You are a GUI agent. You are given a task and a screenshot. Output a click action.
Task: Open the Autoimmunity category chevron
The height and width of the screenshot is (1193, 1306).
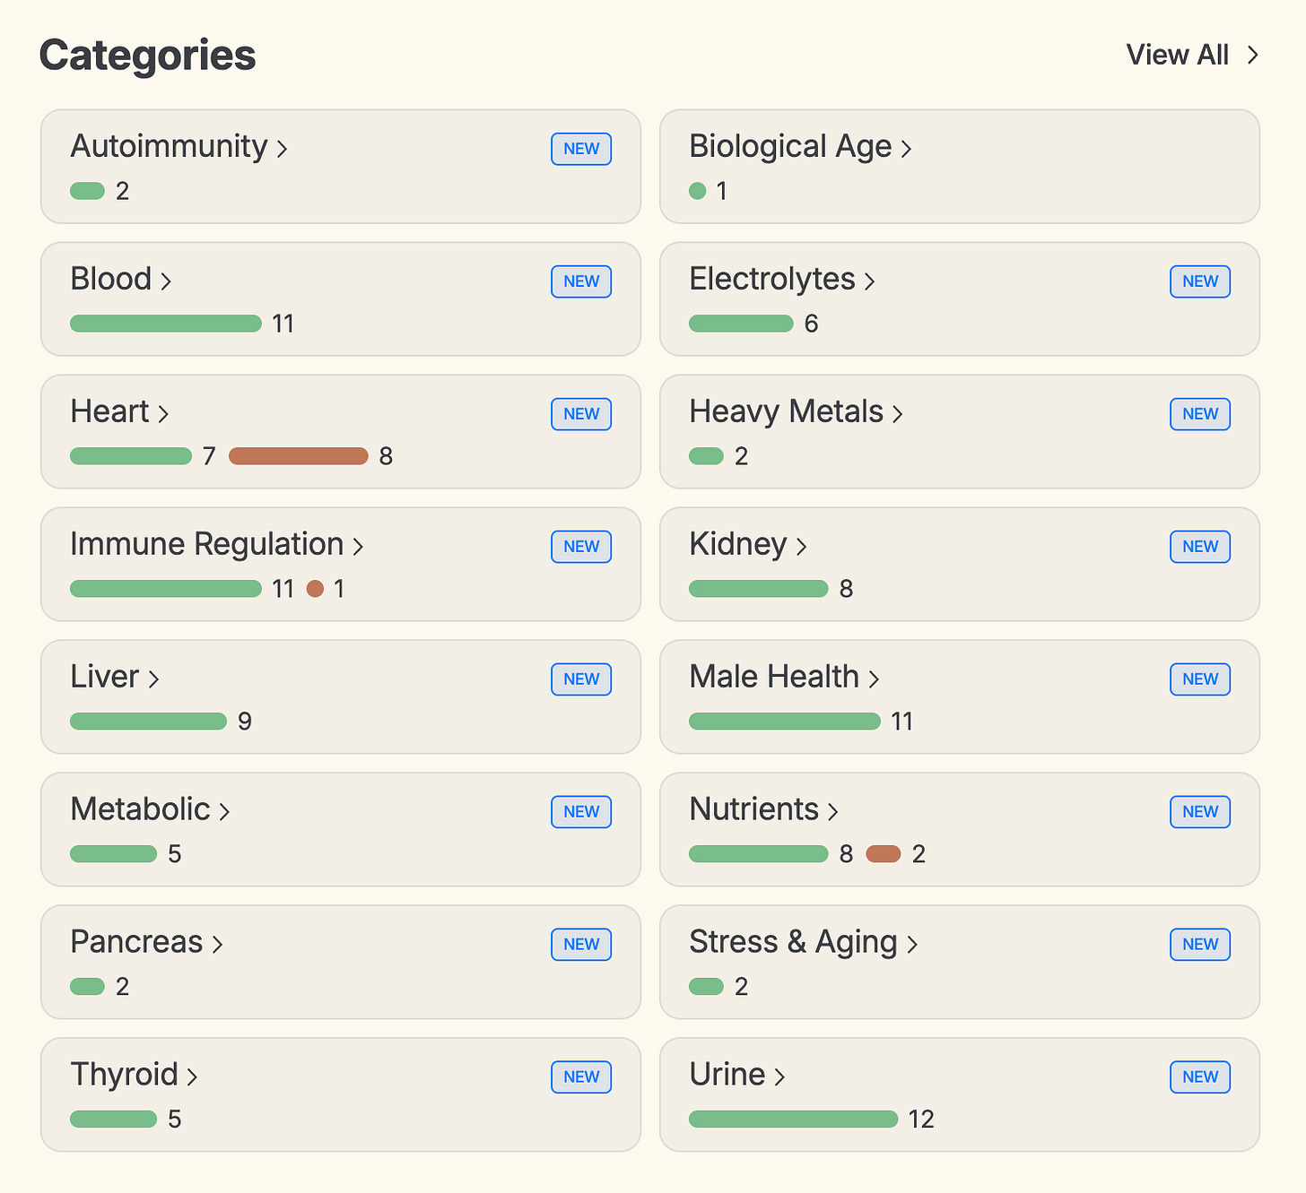(282, 149)
